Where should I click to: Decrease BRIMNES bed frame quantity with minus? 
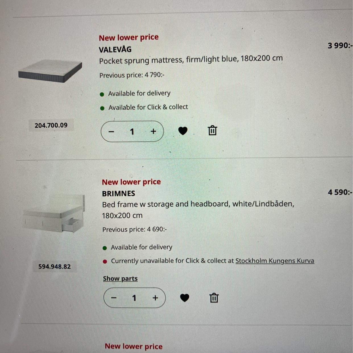click(114, 298)
